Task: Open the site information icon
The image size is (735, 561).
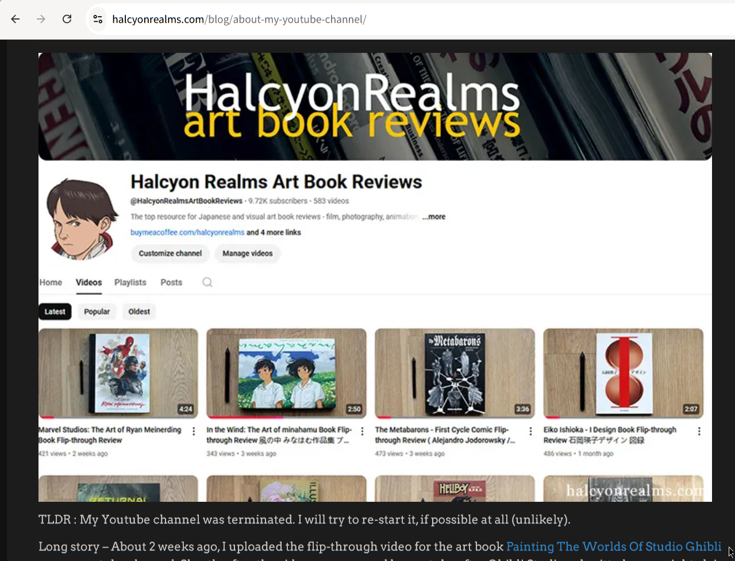Action: 98,19
